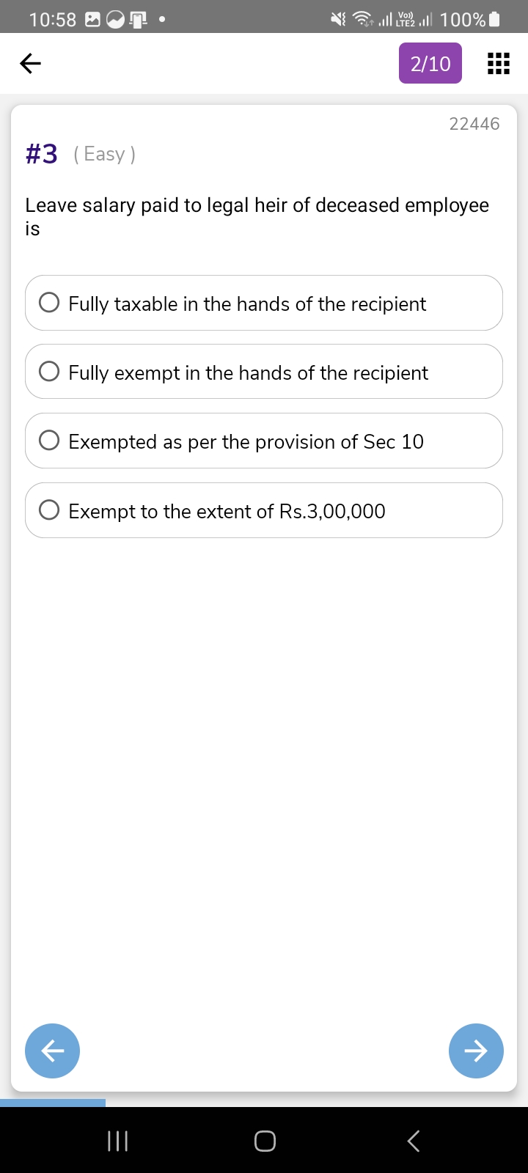Go to next question with right arrow

476,1051
